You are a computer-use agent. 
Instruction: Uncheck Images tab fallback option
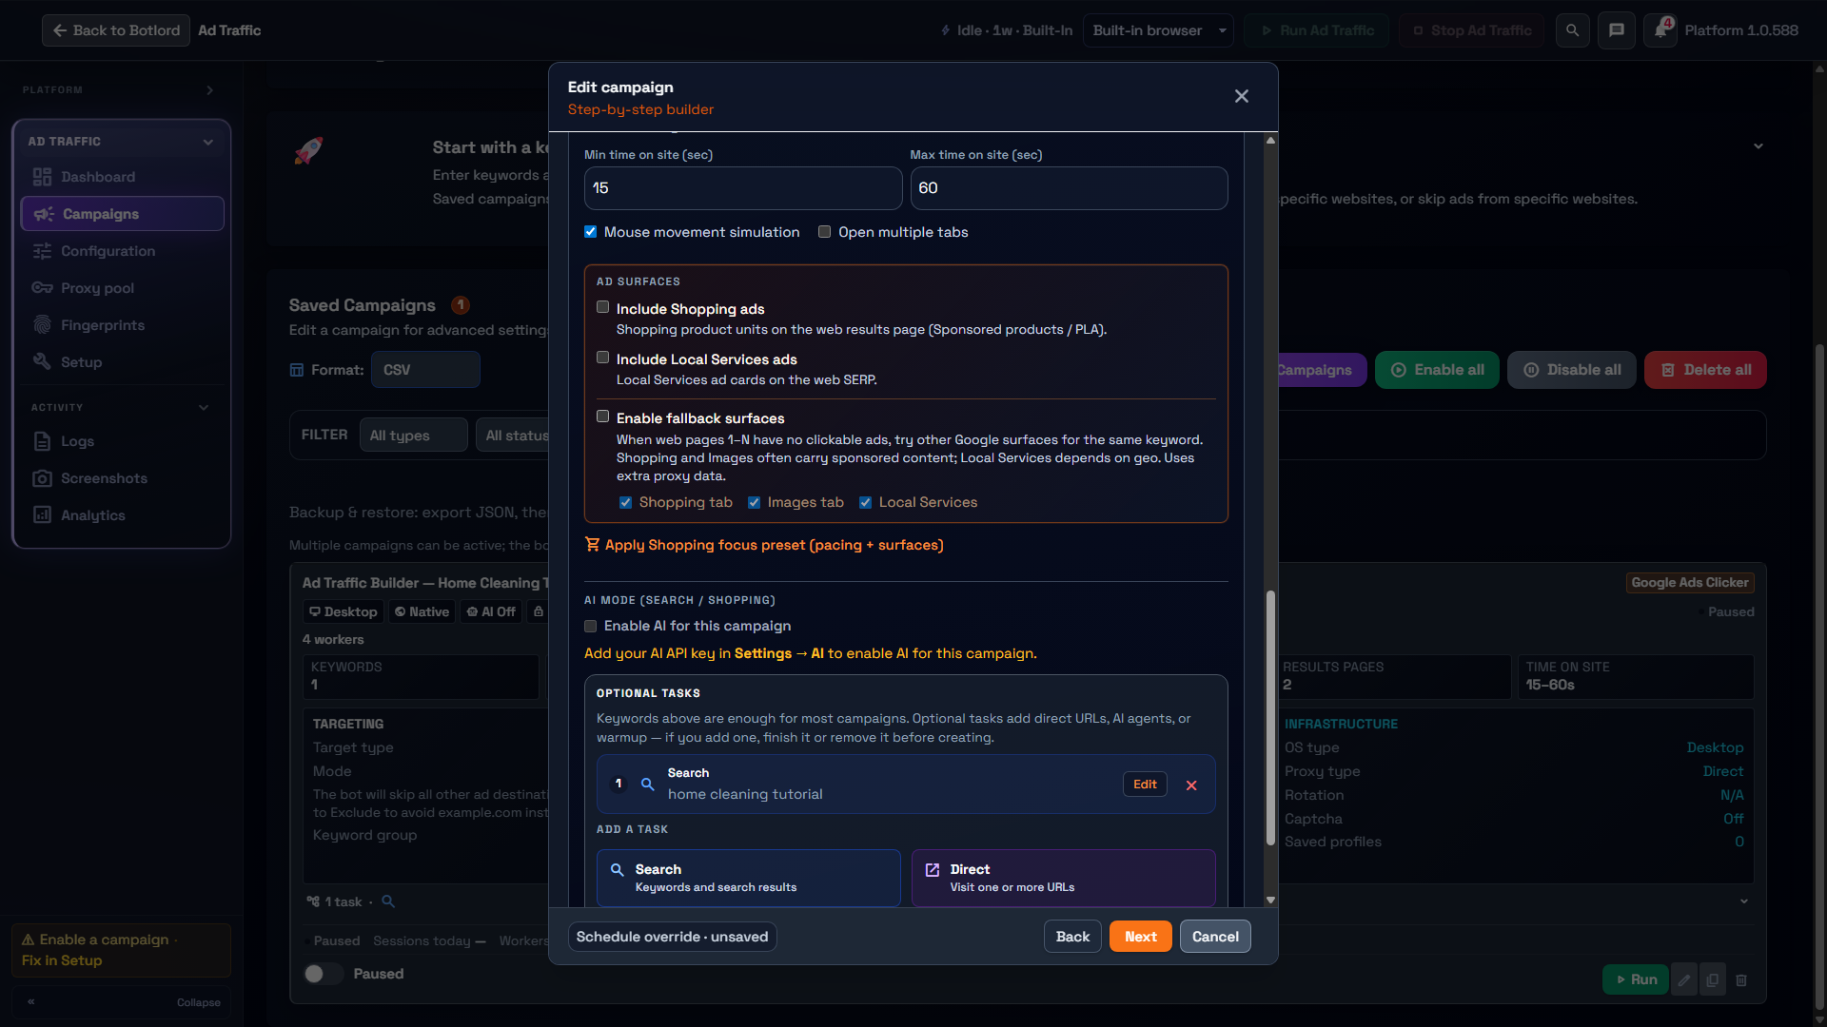755,503
